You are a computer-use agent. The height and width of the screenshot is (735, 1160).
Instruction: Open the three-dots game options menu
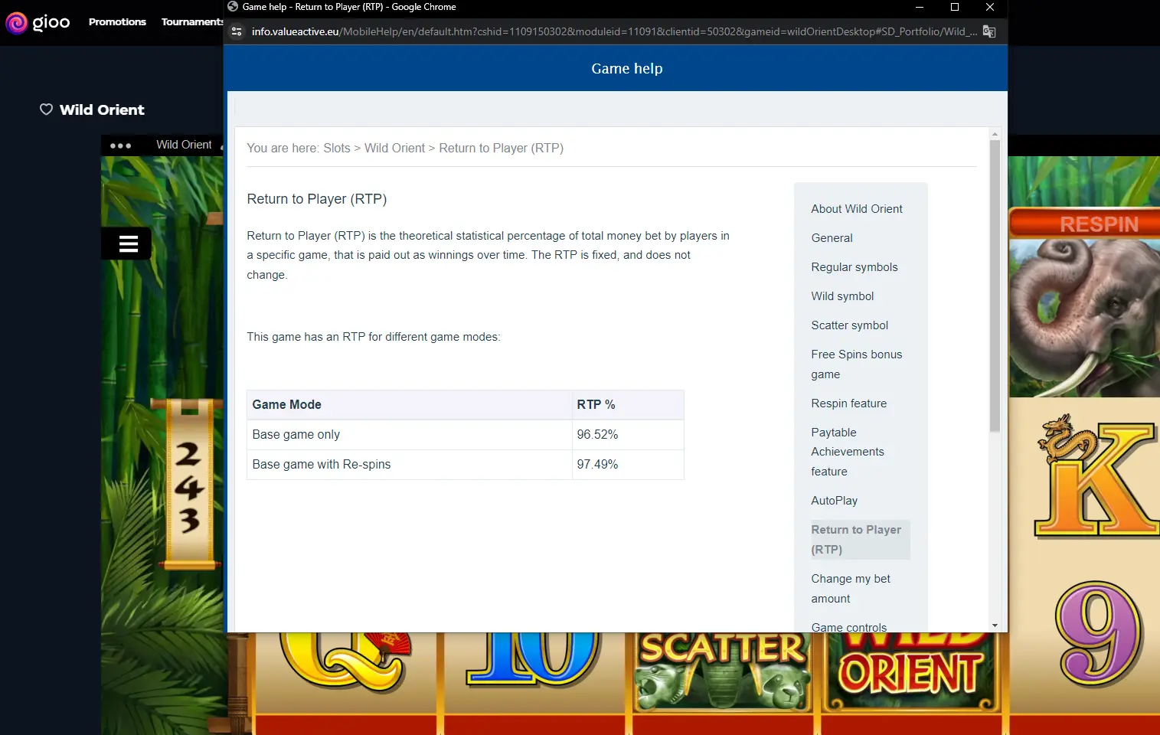click(x=120, y=145)
